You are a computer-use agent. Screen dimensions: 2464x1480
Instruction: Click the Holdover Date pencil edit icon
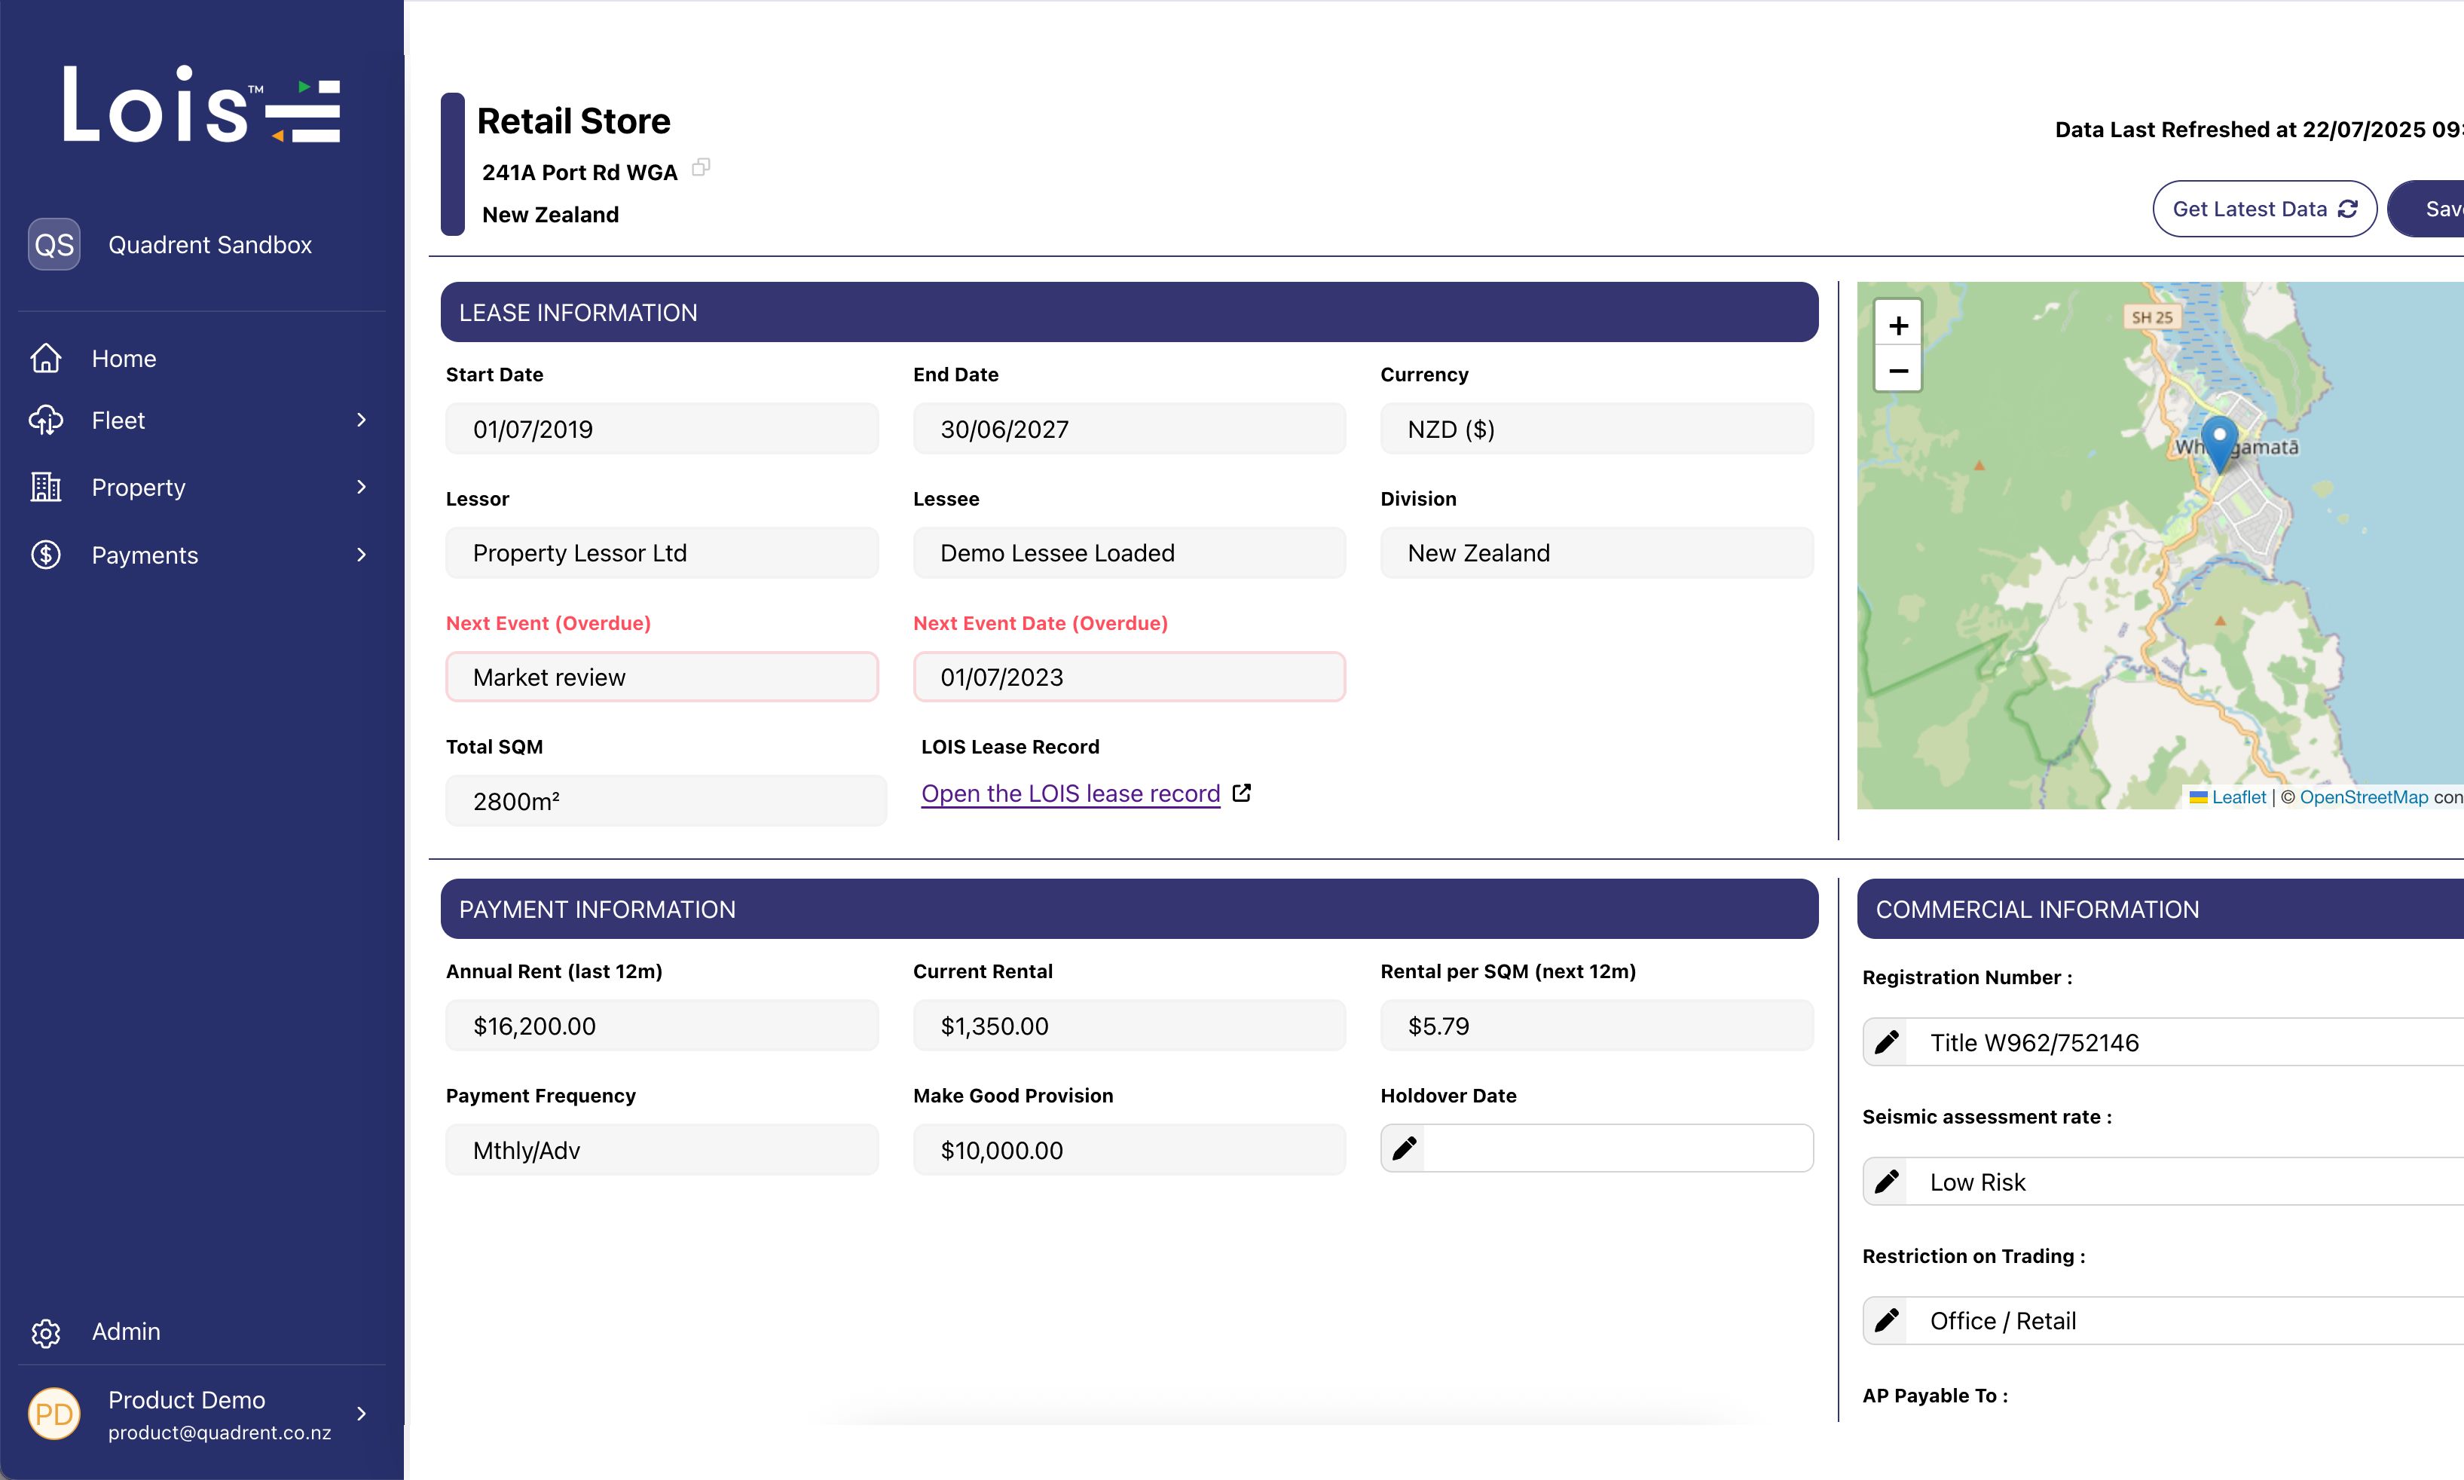(1404, 1149)
